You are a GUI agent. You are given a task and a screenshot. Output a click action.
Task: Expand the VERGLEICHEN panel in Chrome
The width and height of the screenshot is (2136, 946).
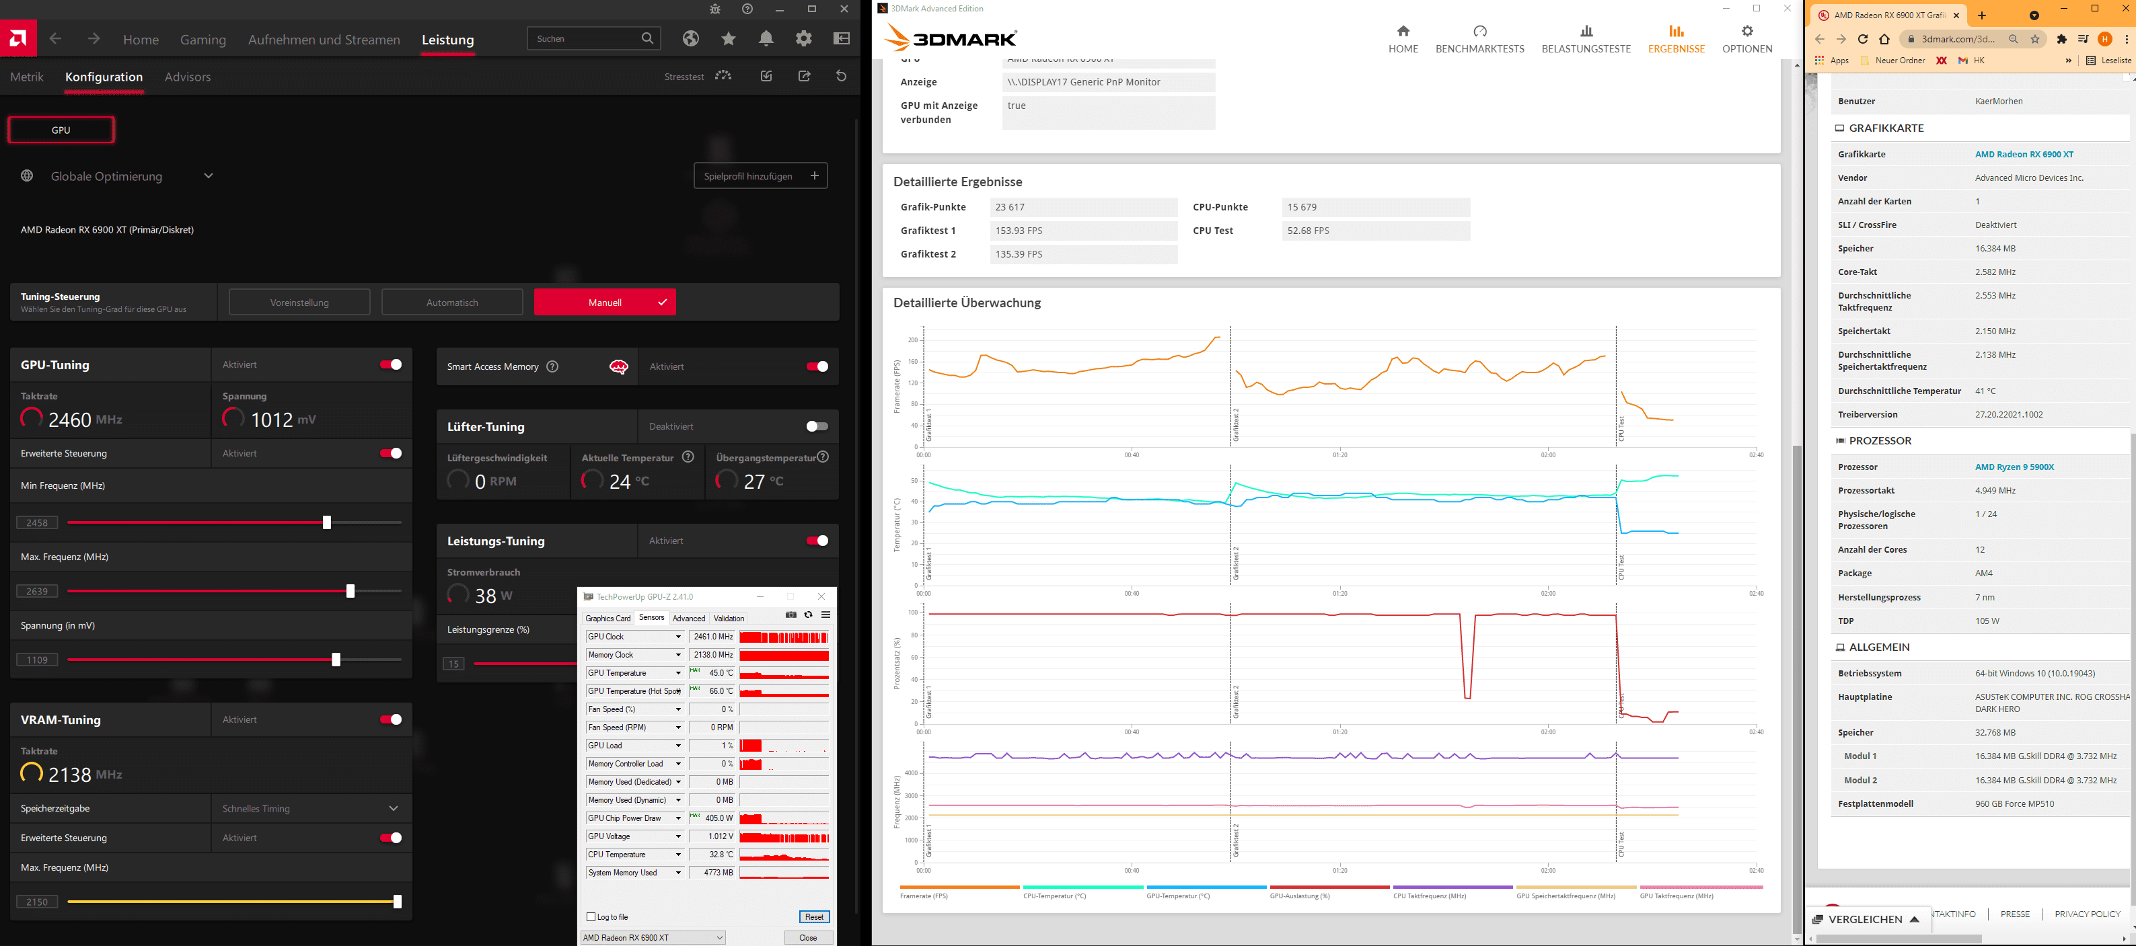pyautogui.click(x=1868, y=918)
